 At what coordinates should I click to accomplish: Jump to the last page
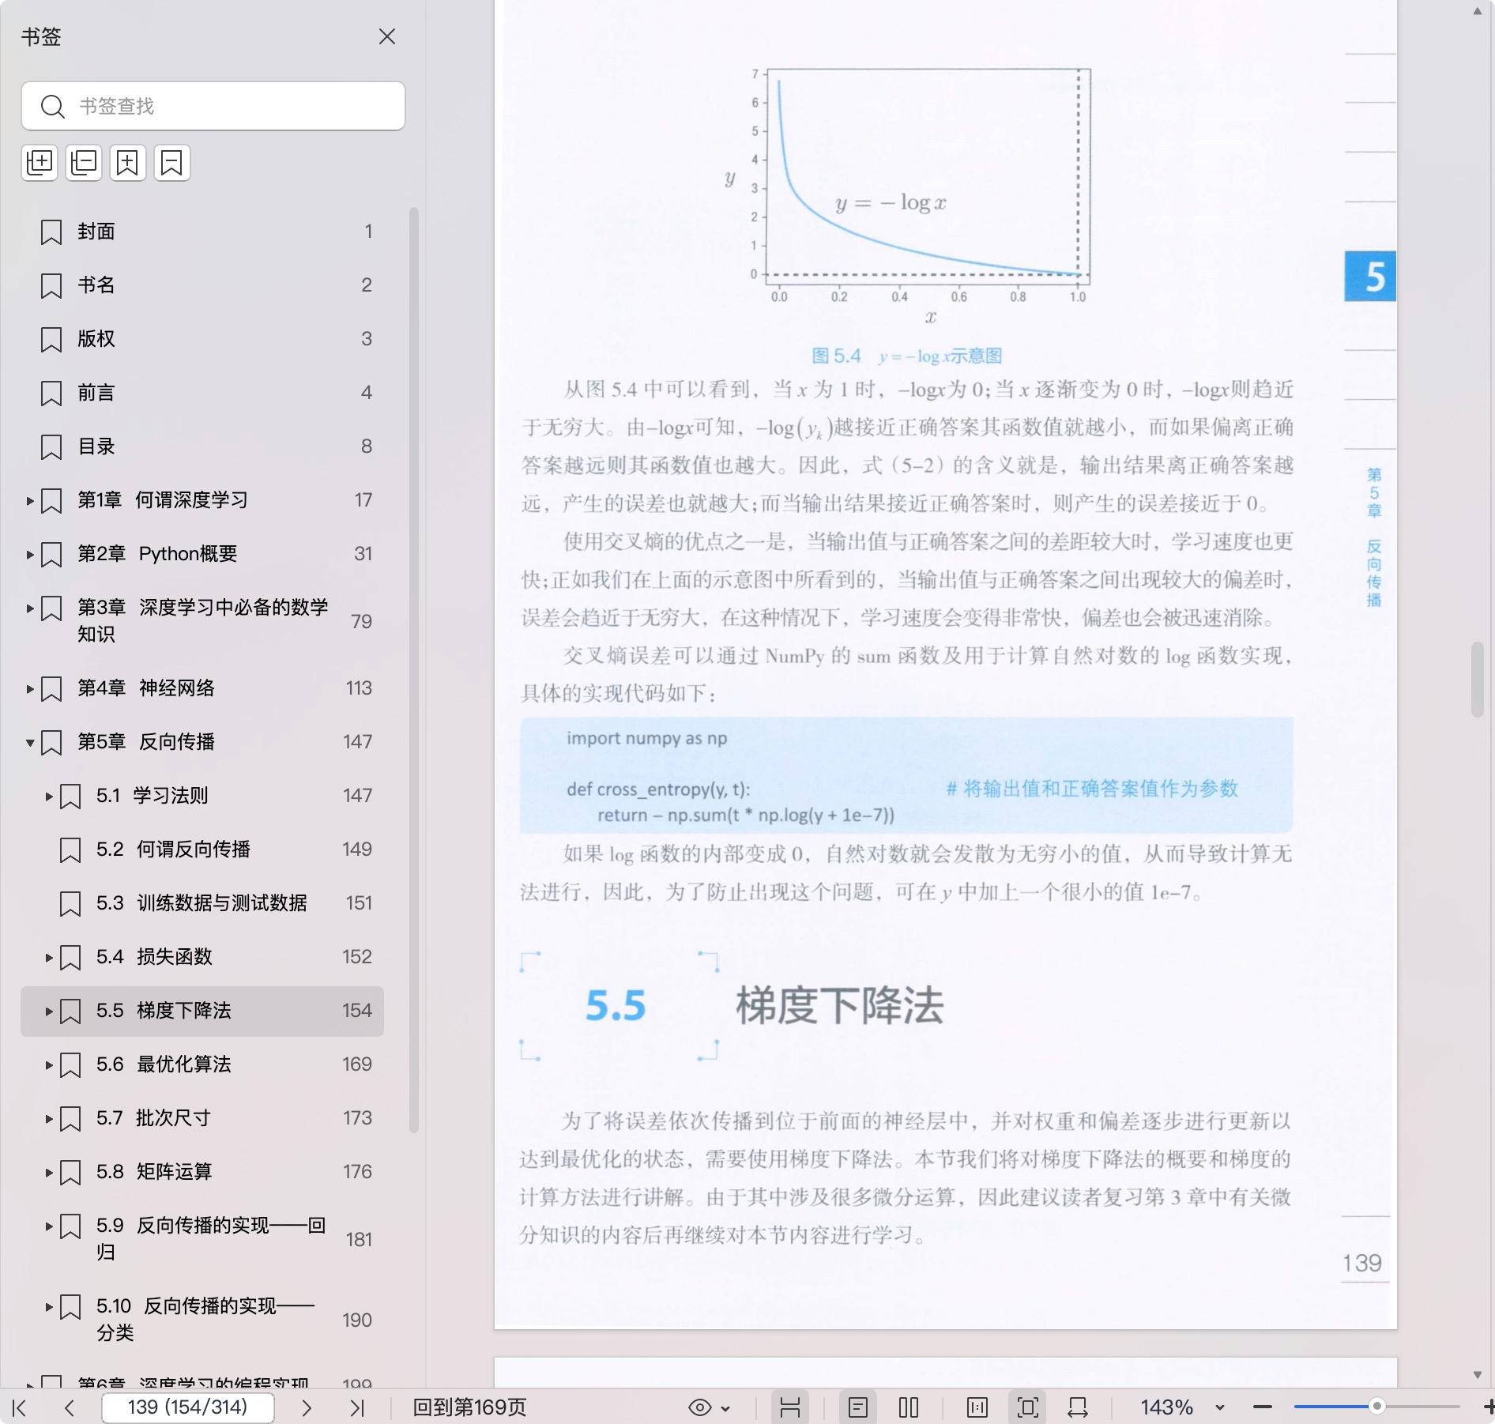[357, 1407]
